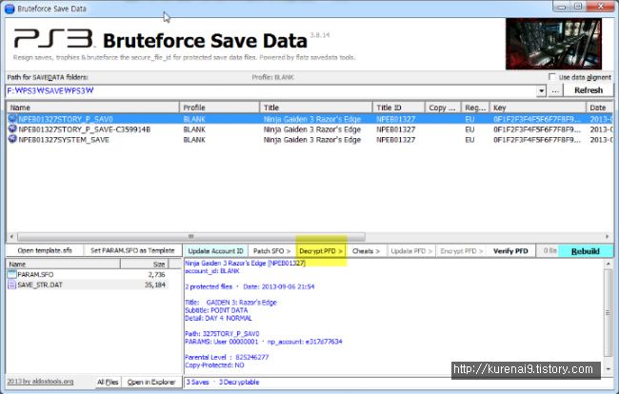Click right arrow of saves list scrollbar
This screenshot has width=619, height=394.
[607, 237]
